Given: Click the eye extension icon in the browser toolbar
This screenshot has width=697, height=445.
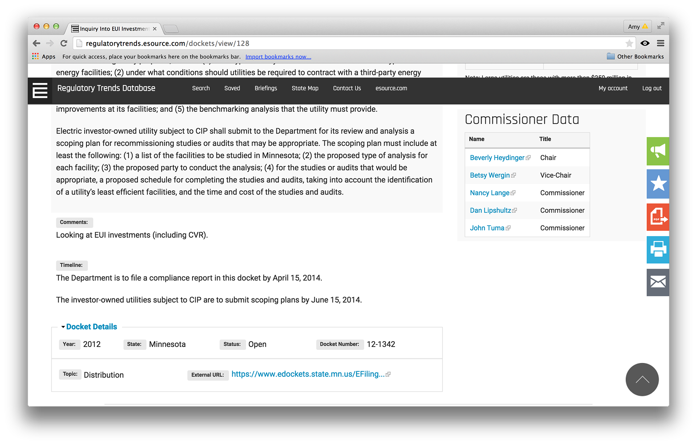Looking at the screenshot, I should 645,44.
